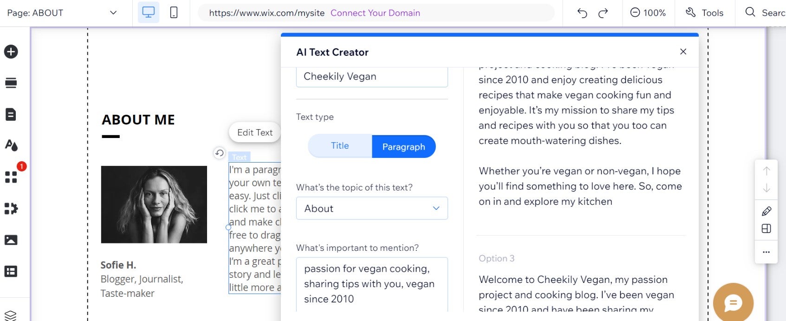Open the Tools menu
Image resolution: width=786 pixels, height=321 pixels.
pos(705,13)
